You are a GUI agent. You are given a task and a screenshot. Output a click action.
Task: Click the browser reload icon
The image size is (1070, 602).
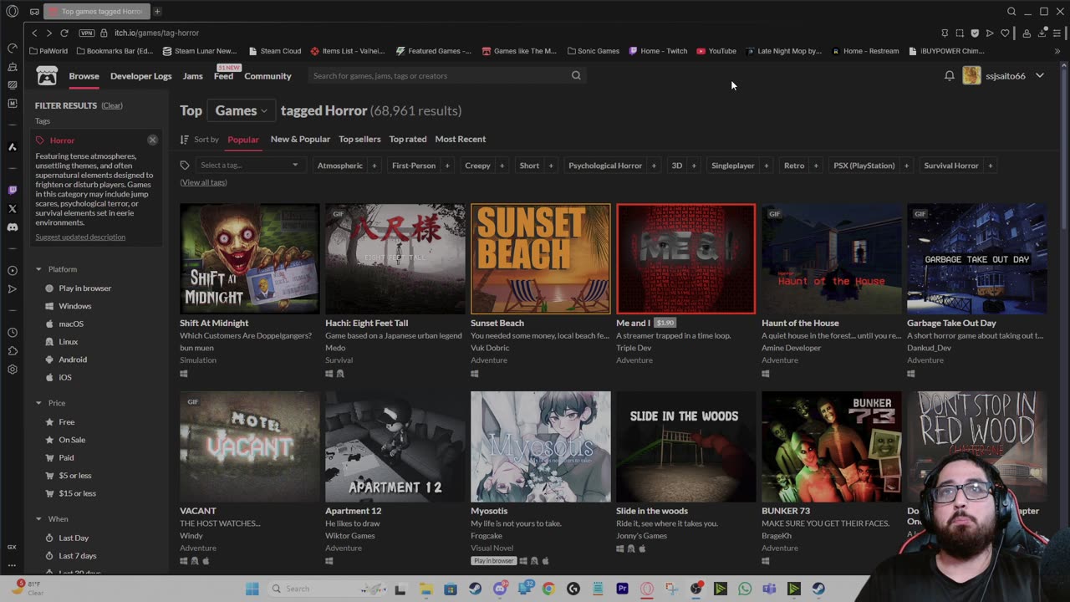(64, 33)
